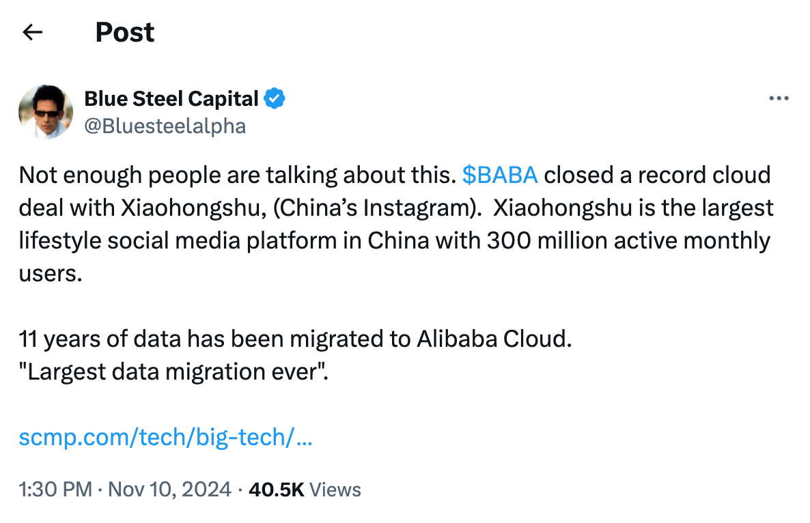The width and height of the screenshot is (810, 523).
Task: Click the Post page heading
Action: point(125,32)
